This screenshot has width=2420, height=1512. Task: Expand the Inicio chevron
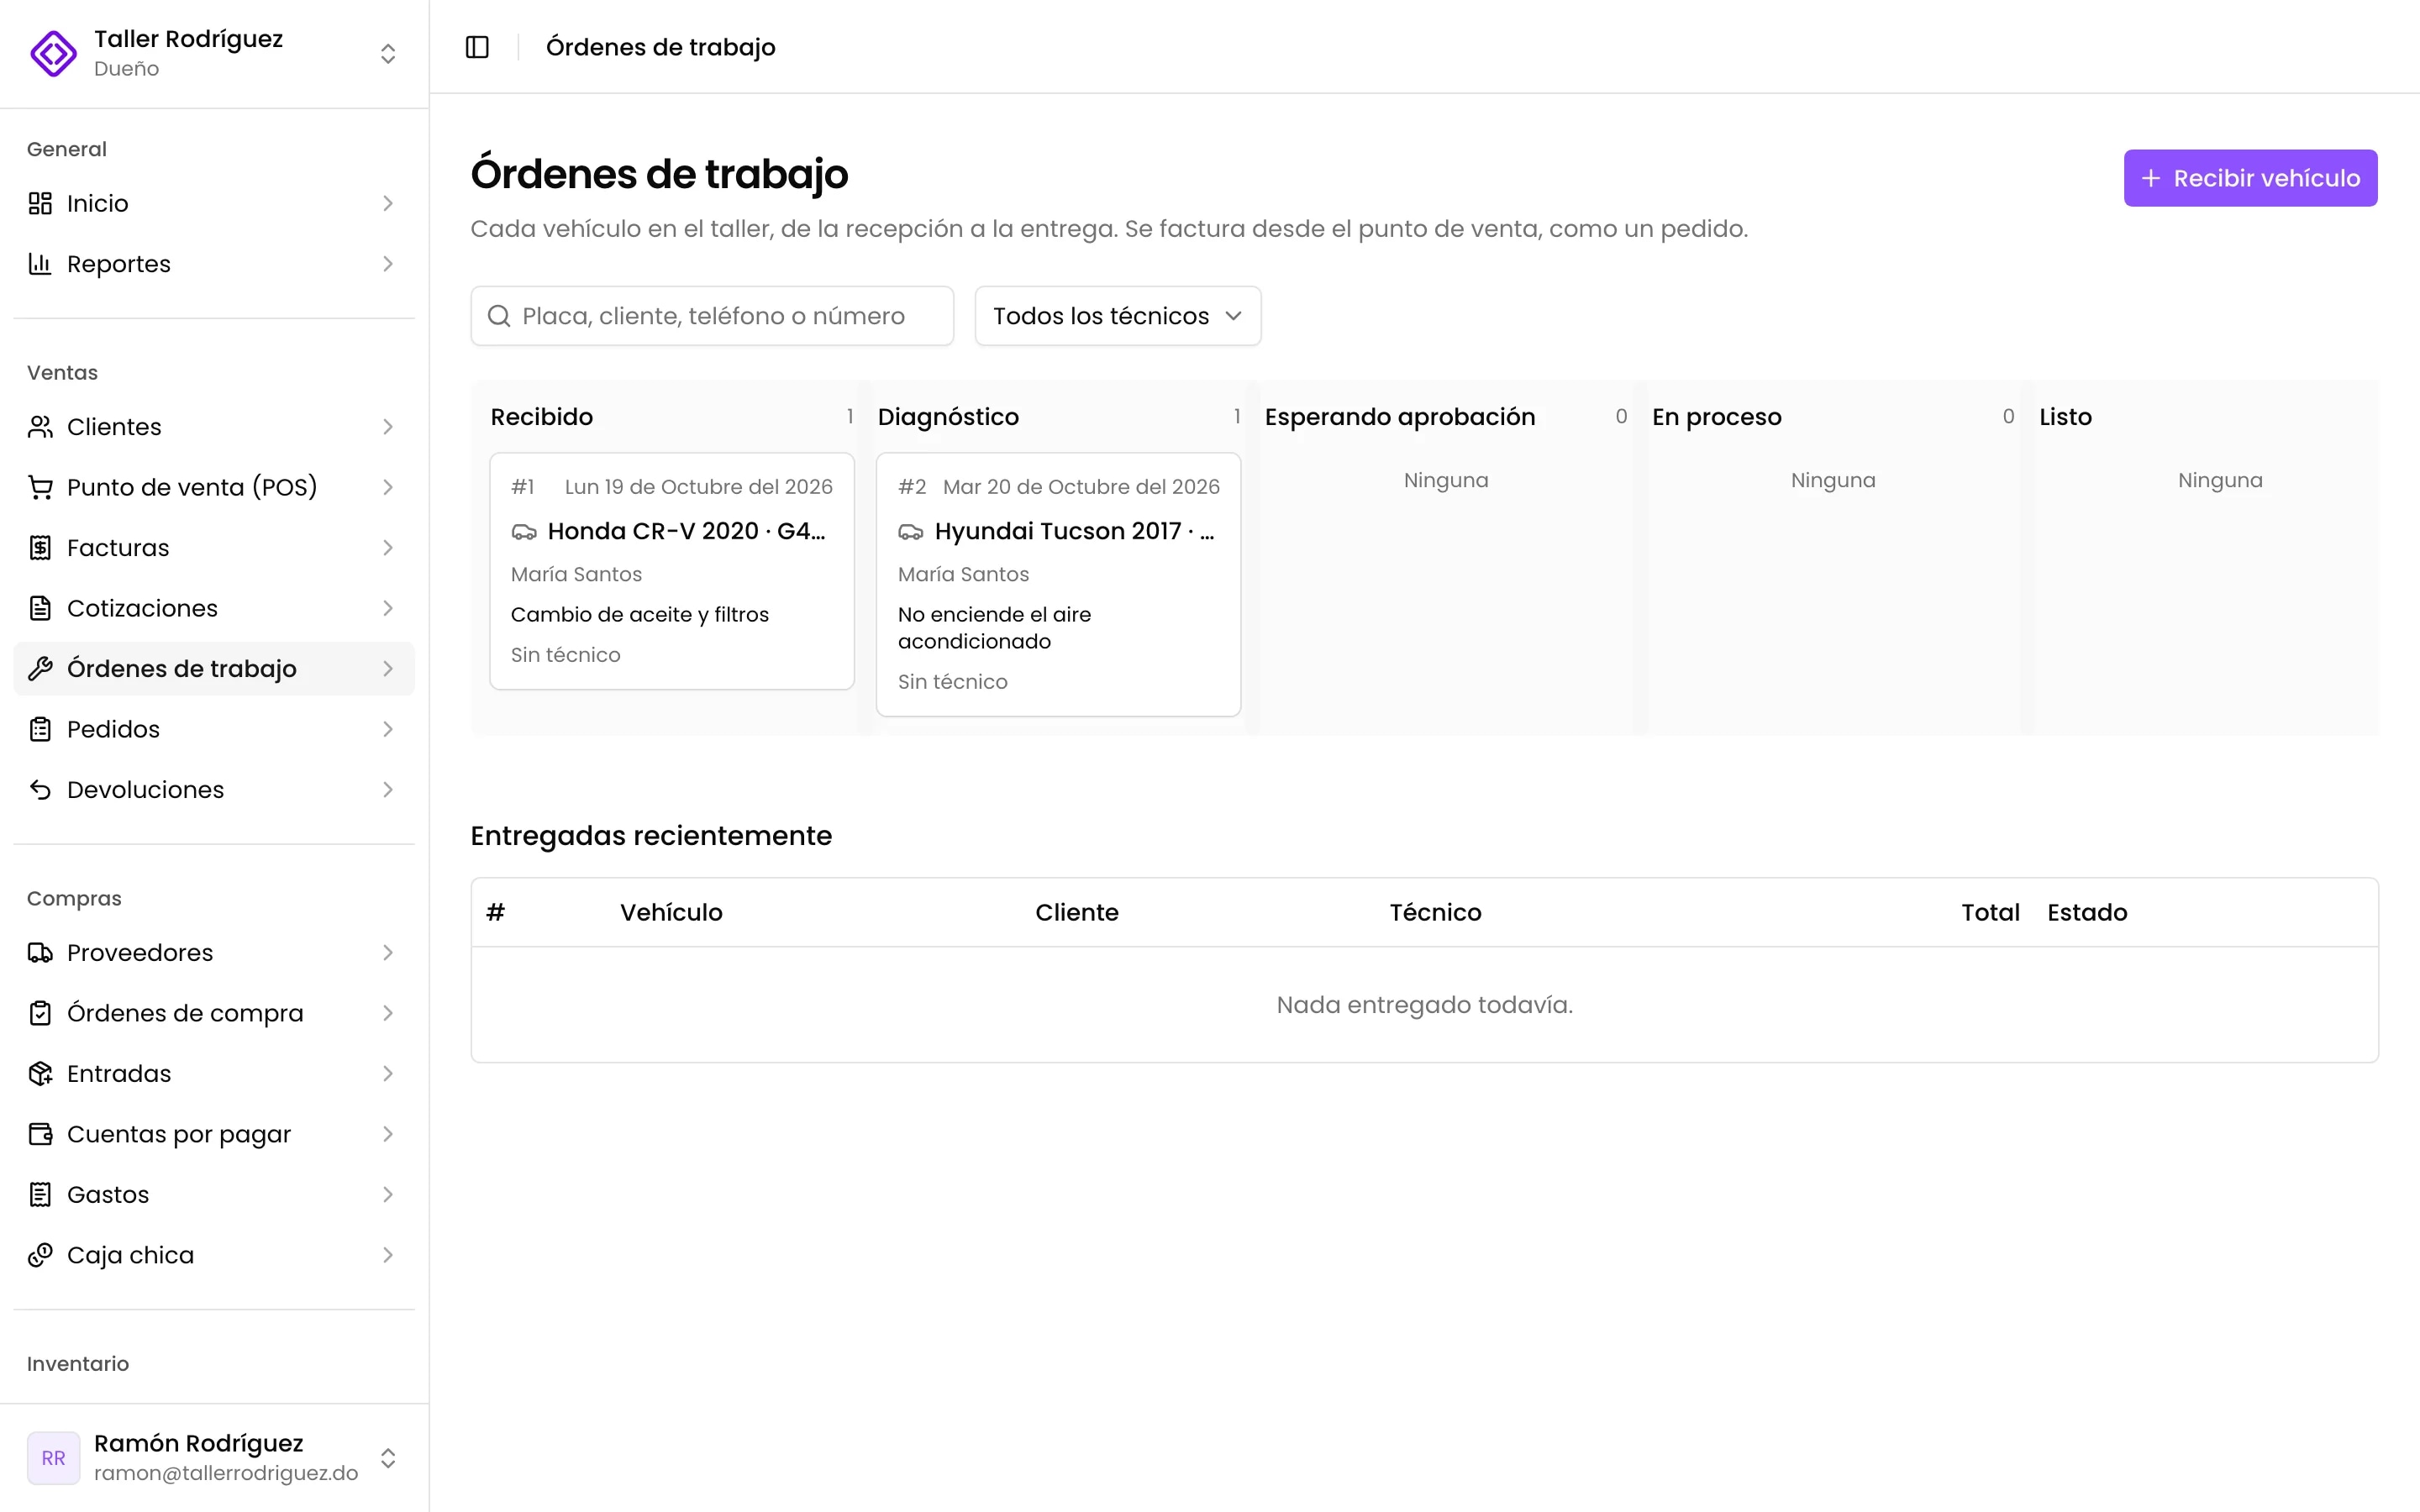(x=388, y=203)
